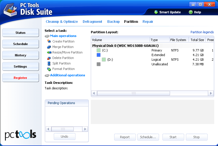
Task: Click the Logical type cell
Action: (156, 60)
